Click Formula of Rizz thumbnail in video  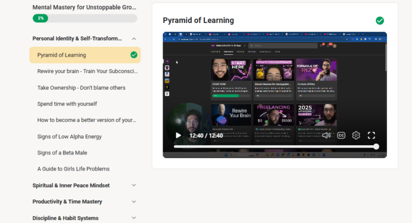[316, 70]
